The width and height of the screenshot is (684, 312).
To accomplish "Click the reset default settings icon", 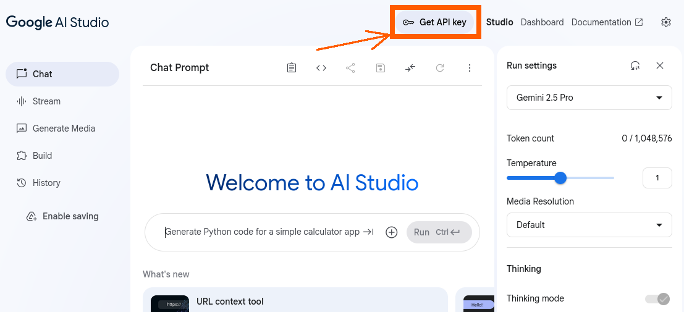I will click(635, 66).
